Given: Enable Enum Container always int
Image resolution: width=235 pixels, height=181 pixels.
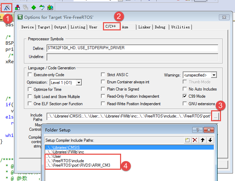Looking at the screenshot, I should (103, 82).
